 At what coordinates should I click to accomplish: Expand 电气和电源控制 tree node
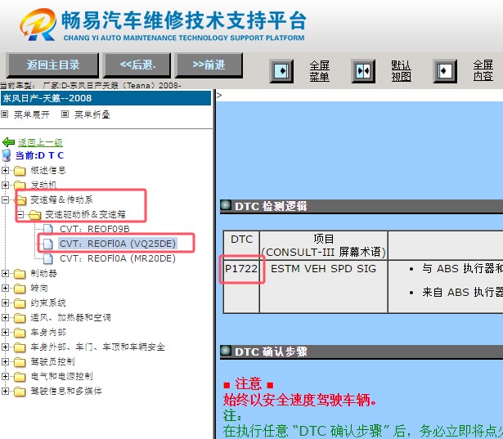click(x=5, y=376)
